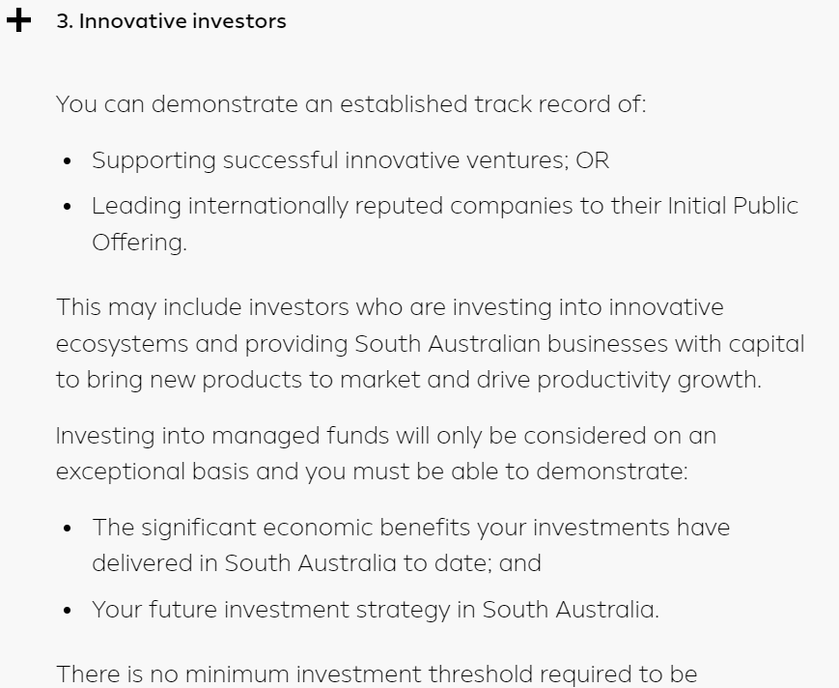Click the line 'to bring new products to market'
Screen dimensions: 839x688
(x=408, y=380)
